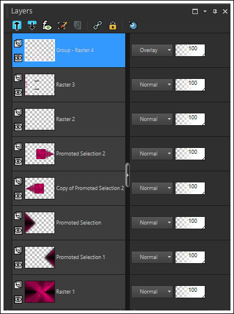Click the auto-hide pin button

coord(215,12)
